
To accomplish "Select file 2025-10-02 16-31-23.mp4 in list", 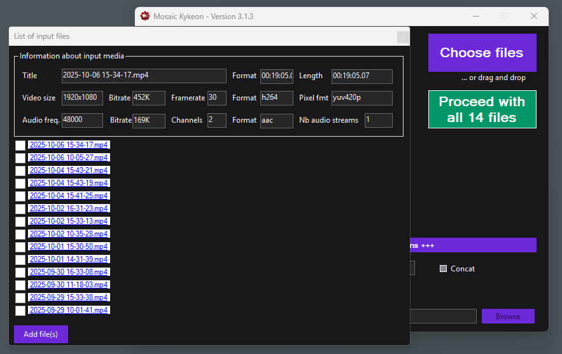I will coord(69,208).
